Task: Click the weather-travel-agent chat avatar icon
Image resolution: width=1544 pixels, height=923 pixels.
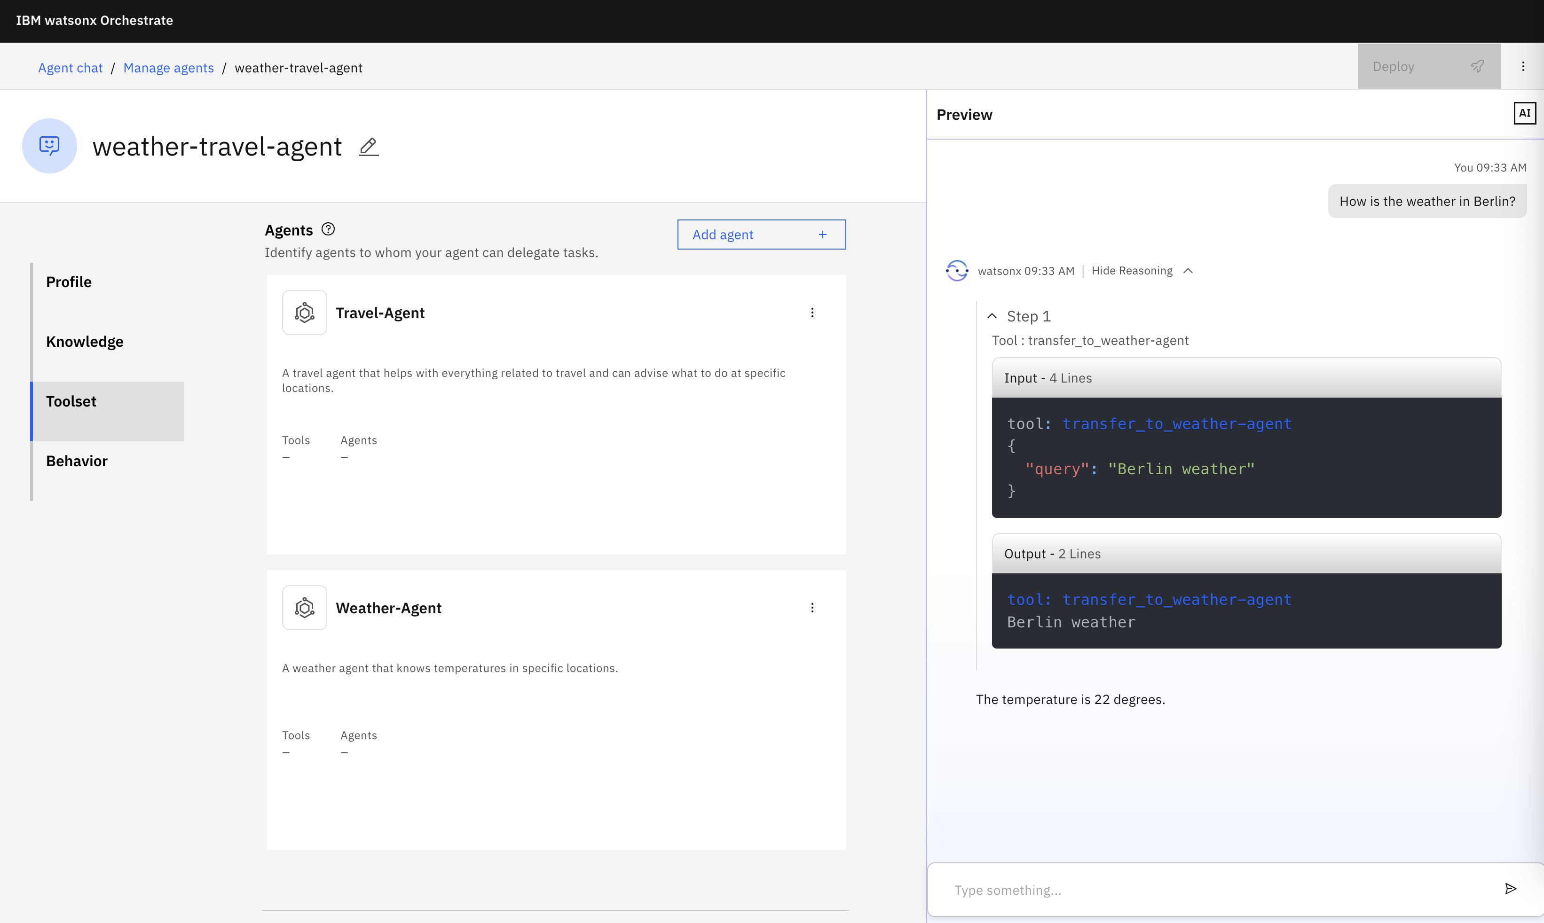Action: (50, 146)
